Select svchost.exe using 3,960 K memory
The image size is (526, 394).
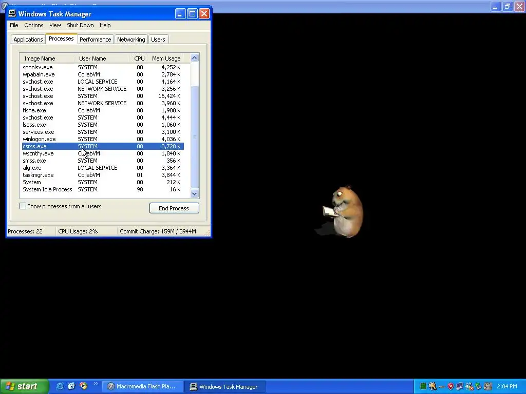click(103, 103)
